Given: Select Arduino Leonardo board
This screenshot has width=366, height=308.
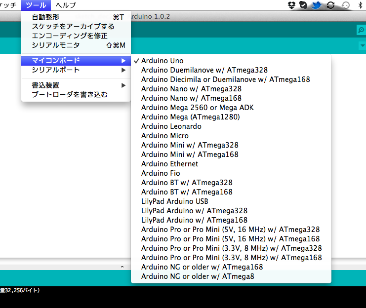Looking at the screenshot, I should [x=231, y=126].
